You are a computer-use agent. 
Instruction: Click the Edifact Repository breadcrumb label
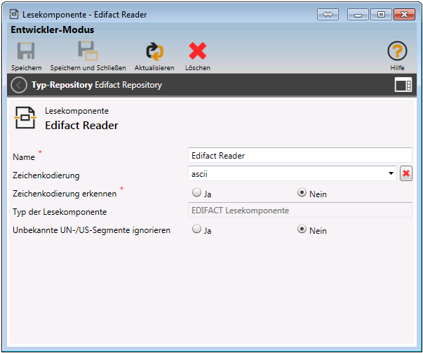pos(128,85)
